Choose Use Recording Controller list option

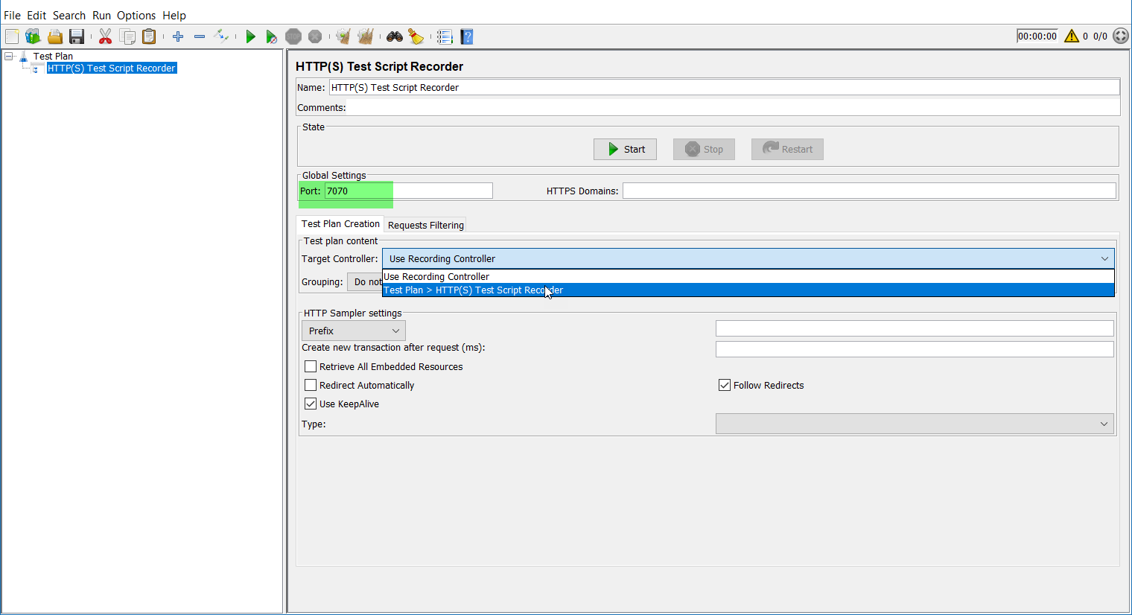[x=748, y=276]
